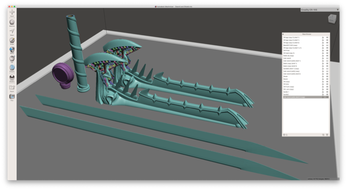Collapse the Object Browser panel arrow
The image size is (347, 190).
(283, 34)
